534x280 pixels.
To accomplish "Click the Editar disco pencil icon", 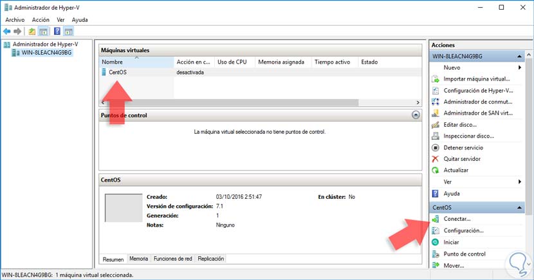I will click(x=435, y=125).
